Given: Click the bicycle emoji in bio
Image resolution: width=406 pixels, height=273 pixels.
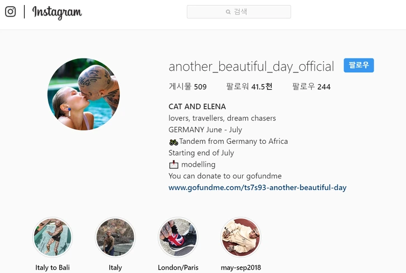Looking at the screenshot, I should (x=173, y=142).
